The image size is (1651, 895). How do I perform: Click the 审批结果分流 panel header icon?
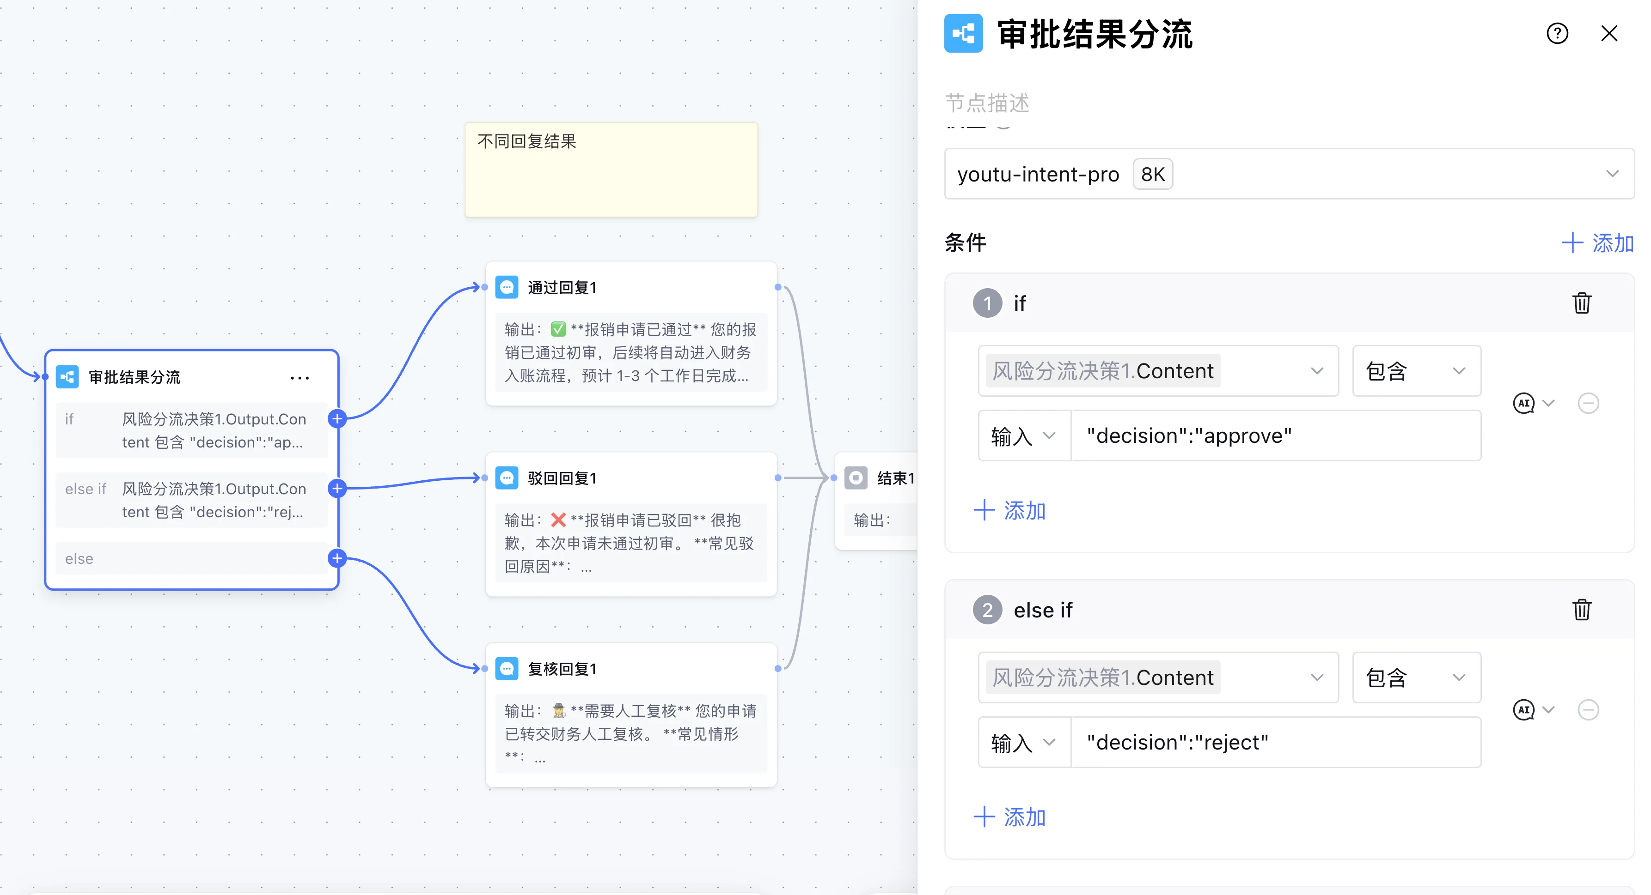[963, 33]
